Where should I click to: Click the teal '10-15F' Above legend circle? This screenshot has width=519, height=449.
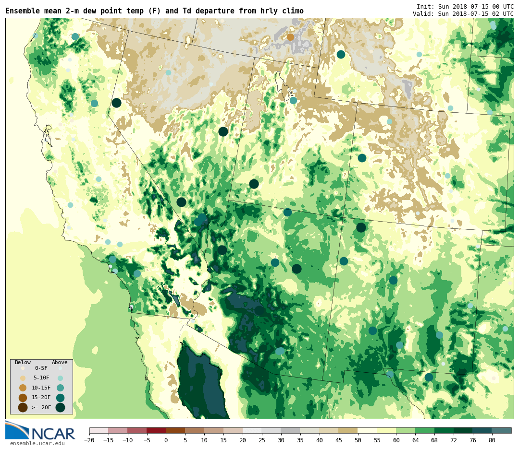point(60,388)
